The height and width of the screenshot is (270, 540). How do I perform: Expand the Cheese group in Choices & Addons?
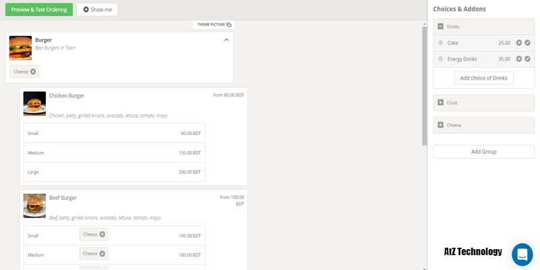441,125
